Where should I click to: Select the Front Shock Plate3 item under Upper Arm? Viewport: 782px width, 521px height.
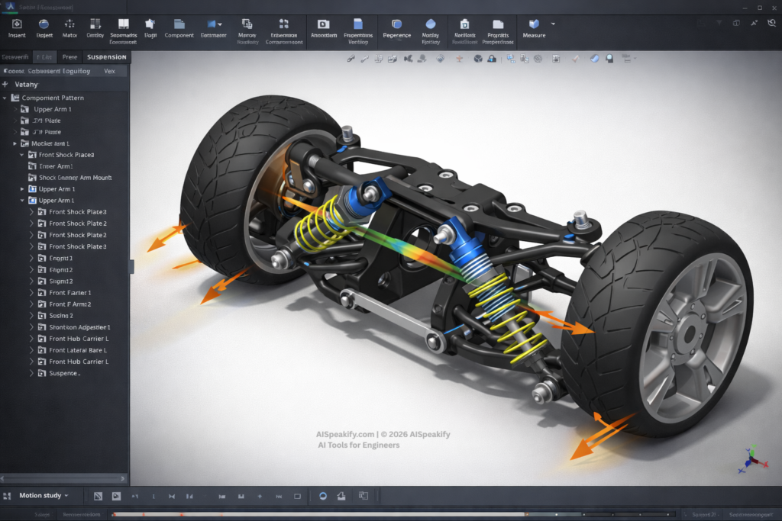(77, 212)
